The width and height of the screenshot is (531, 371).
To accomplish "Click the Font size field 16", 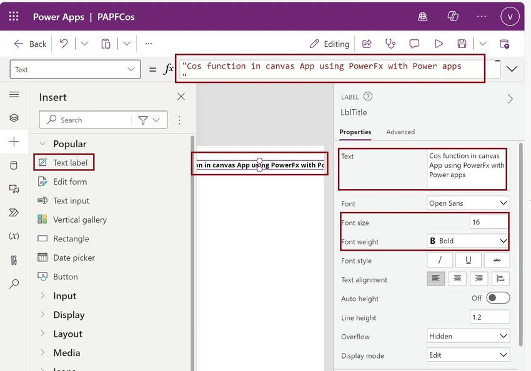I will pos(489,222).
